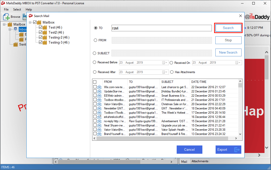This screenshot has height=170, width=271.
Task: Click the envelope icon in the EEWeb row
Action: [99, 96]
